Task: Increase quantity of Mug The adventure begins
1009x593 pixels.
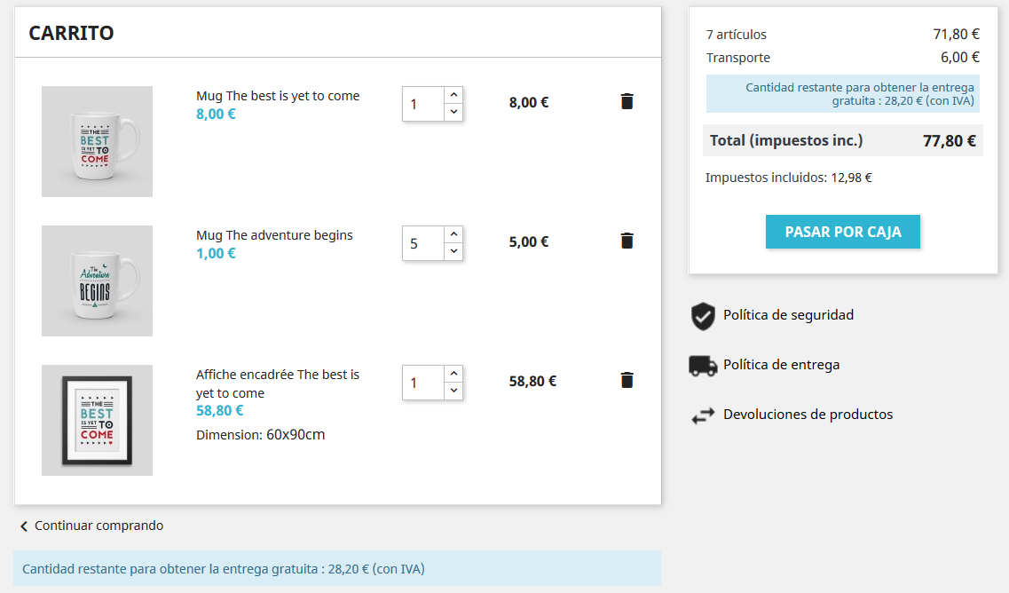Action: (453, 234)
